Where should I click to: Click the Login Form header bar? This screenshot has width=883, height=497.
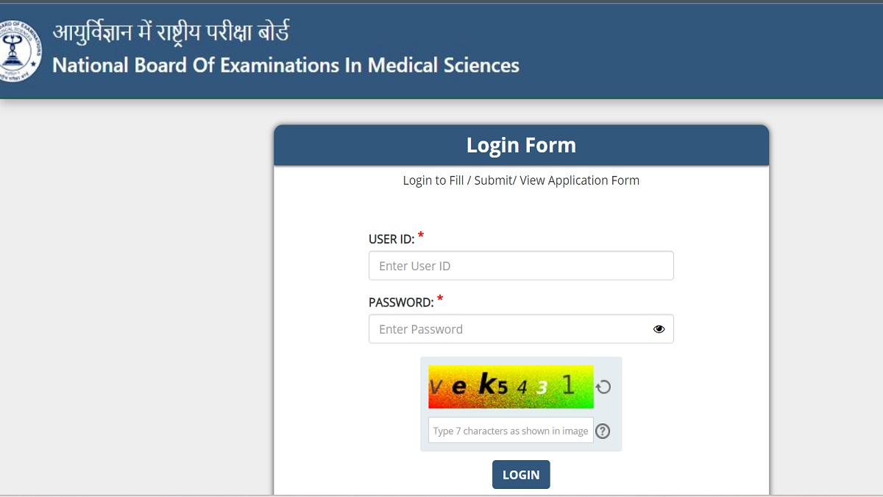(521, 145)
